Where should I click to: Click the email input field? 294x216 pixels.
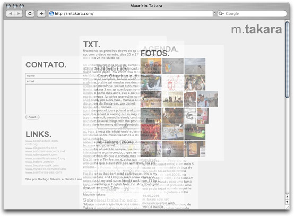pyautogui.click(x=57, y=81)
